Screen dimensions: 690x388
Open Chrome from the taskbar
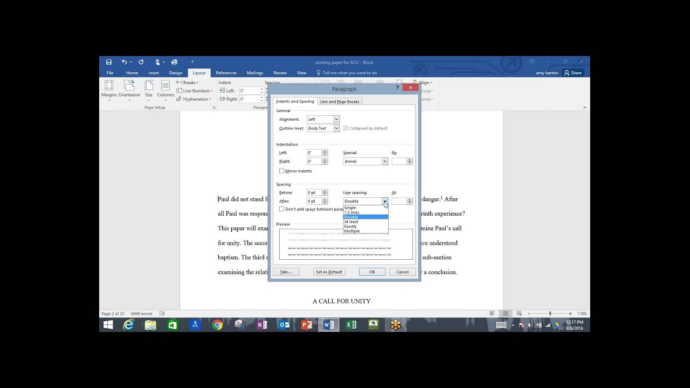[x=217, y=325]
